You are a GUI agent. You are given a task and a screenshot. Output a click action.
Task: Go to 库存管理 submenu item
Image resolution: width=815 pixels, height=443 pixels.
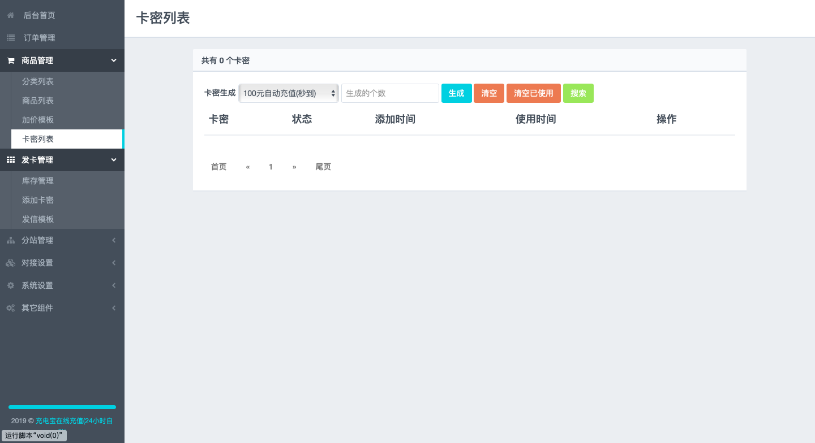(38, 181)
